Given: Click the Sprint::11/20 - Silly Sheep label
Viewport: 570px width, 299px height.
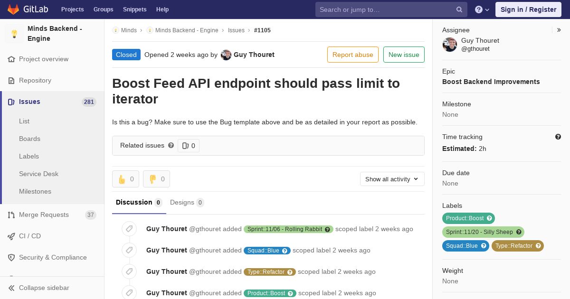Looking at the screenshot, I should point(483,232).
